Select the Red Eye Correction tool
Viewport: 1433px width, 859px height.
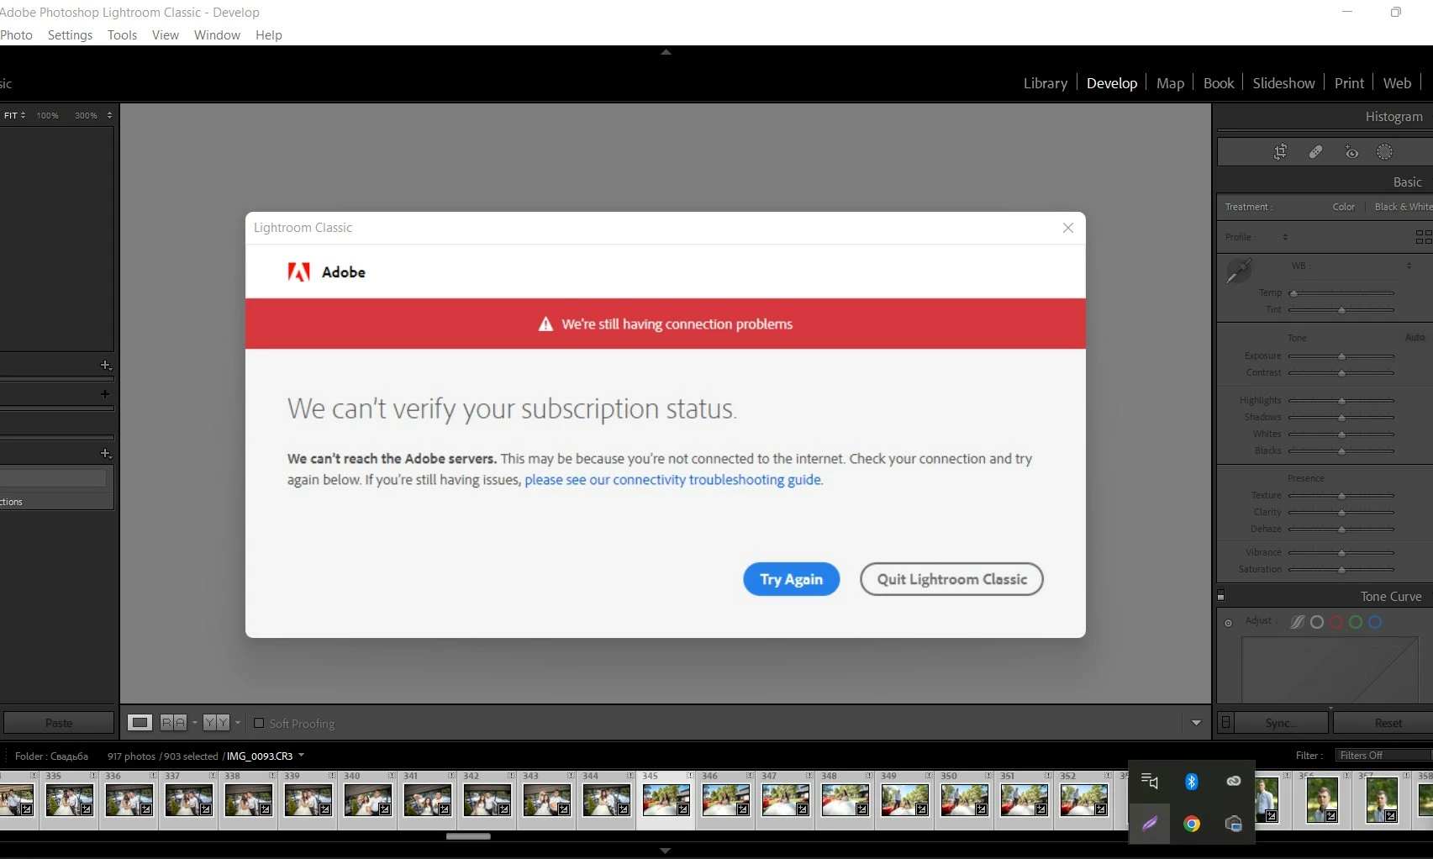point(1351,152)
